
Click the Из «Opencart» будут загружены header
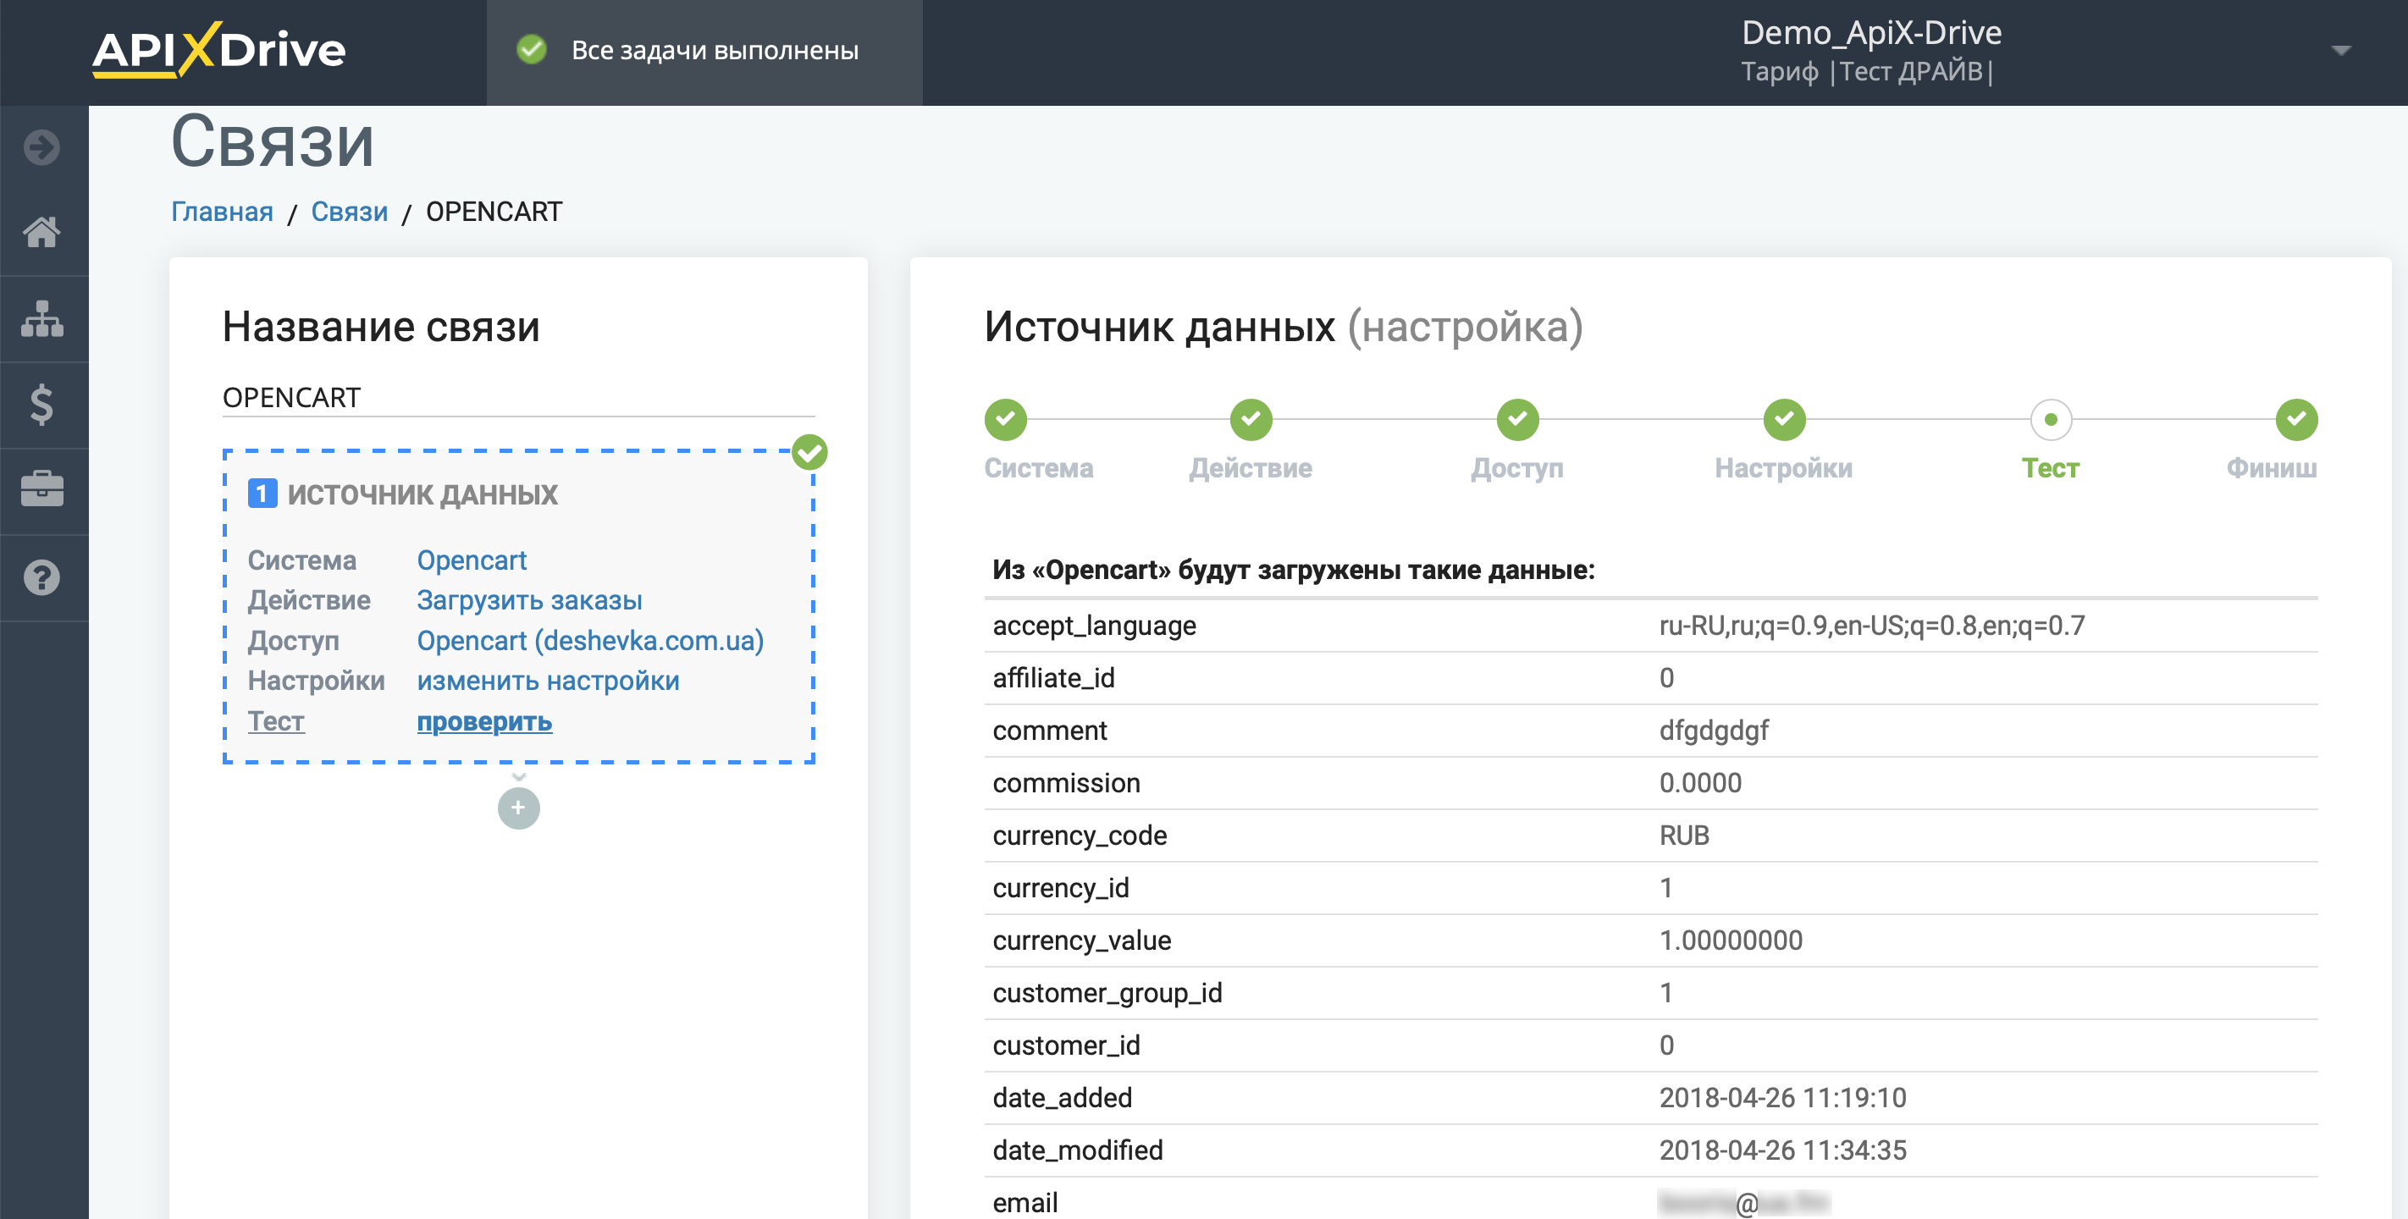(x=1294, y=570)
